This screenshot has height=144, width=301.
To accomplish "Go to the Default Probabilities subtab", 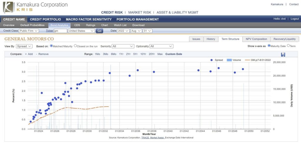I will pyautogui.click(x=32, y=25).
